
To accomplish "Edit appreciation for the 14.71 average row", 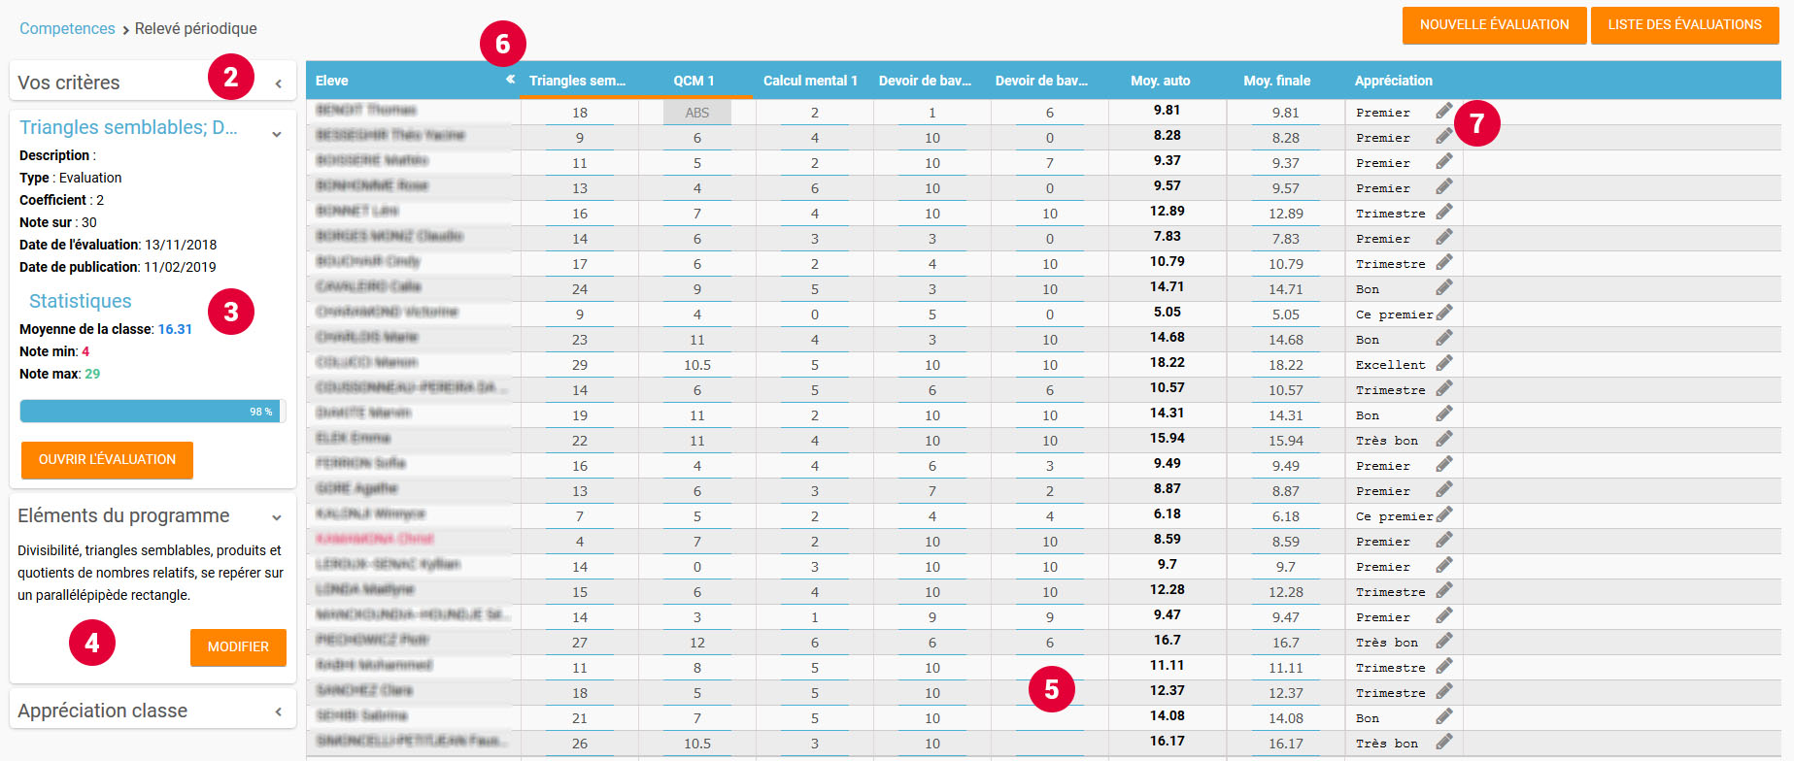I will tap(1444, 287).
